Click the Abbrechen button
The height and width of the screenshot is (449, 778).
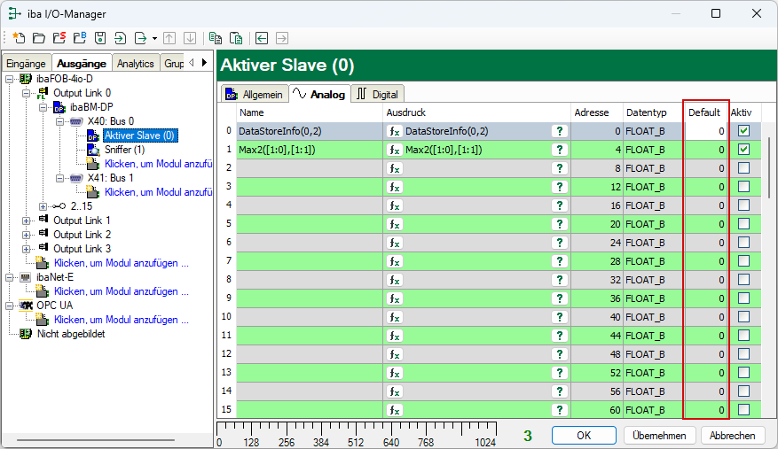(x=732, y=436)
